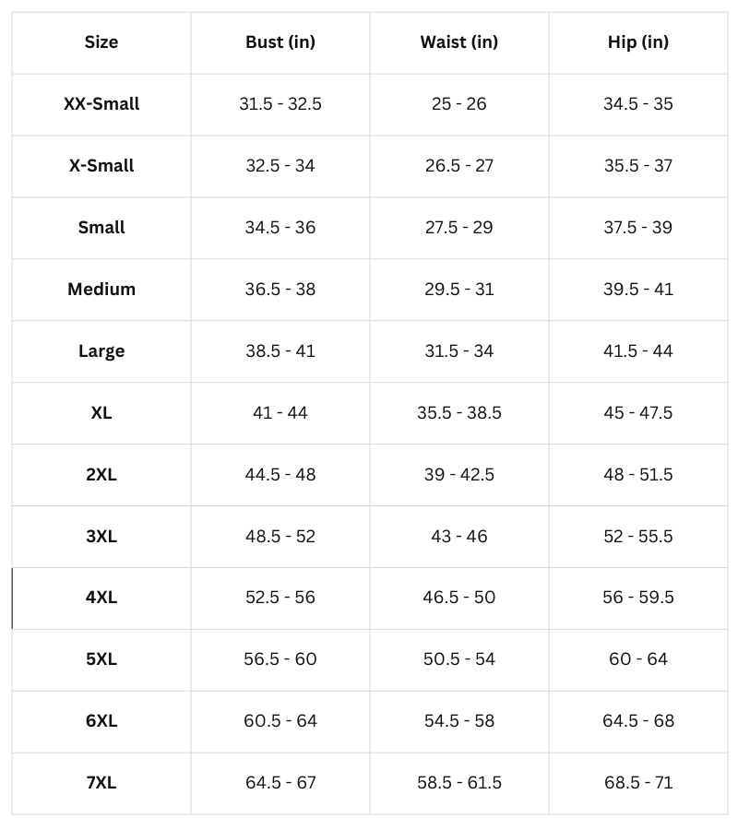The width and height of the screenshot is (738, 830).
Task: Click the 6XL size row label
Action: pos(101,720)
